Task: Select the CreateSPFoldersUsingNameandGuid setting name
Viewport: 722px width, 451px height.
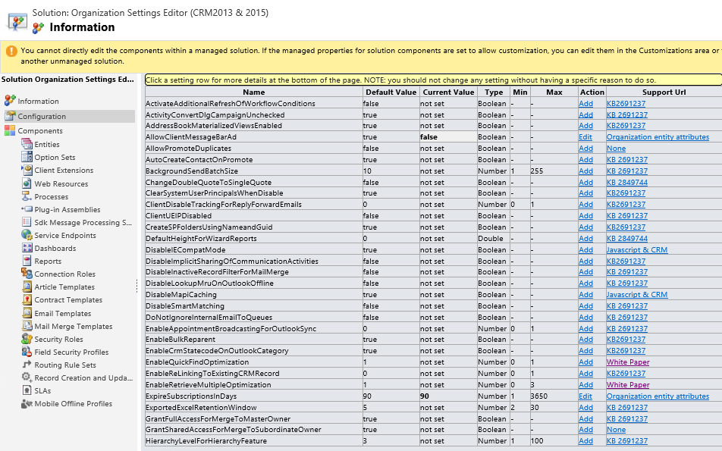Action: (x=209, y=227)
